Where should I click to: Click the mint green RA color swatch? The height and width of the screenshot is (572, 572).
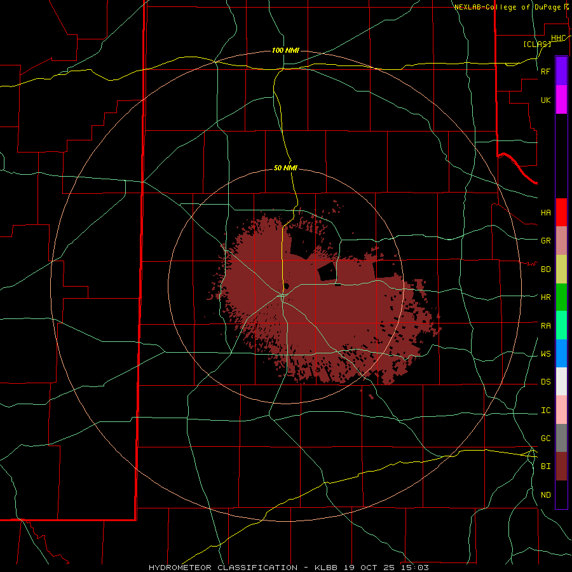[x=561, y=325]
